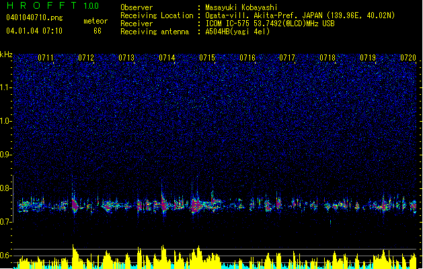Screen dimensions: 423x269
Task: Click the 1.0 kHz axis label
Action: pos(6,121)
